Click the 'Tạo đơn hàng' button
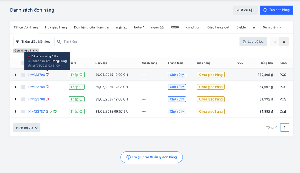Image resolution: width=300 pixels, height=173 pixels. [276, 10]
